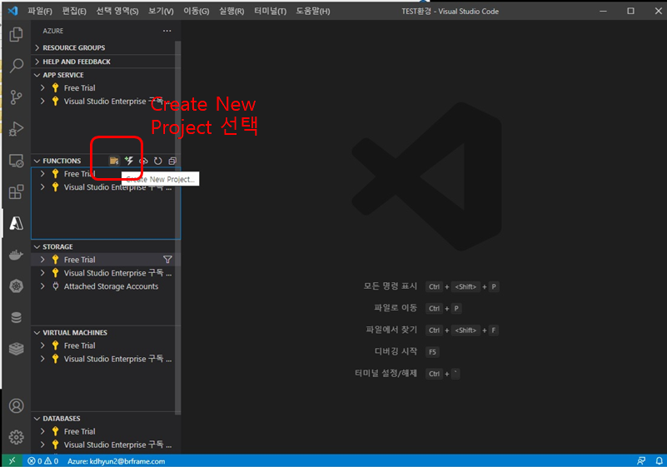Select Free Trial under Databases
Screen dimensions: 667x467
[x=106, y=431]
